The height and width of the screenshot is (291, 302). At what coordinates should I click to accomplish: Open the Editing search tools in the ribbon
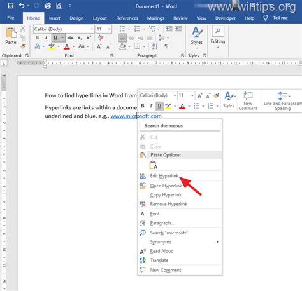click(218, 36)
